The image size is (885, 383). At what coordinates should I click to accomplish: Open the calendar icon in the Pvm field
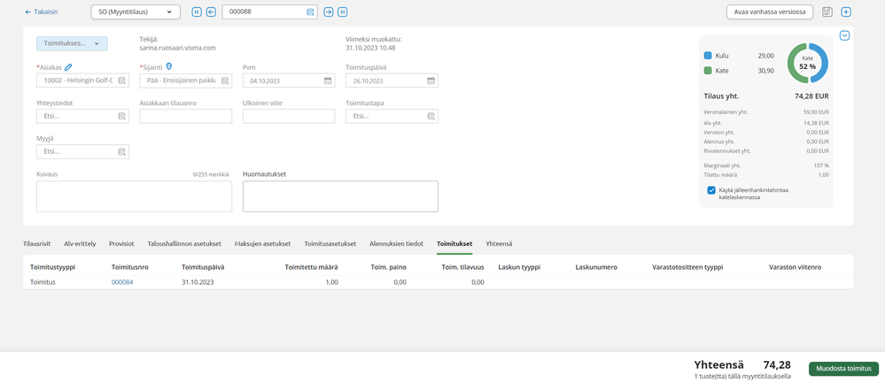coord(328,80)
